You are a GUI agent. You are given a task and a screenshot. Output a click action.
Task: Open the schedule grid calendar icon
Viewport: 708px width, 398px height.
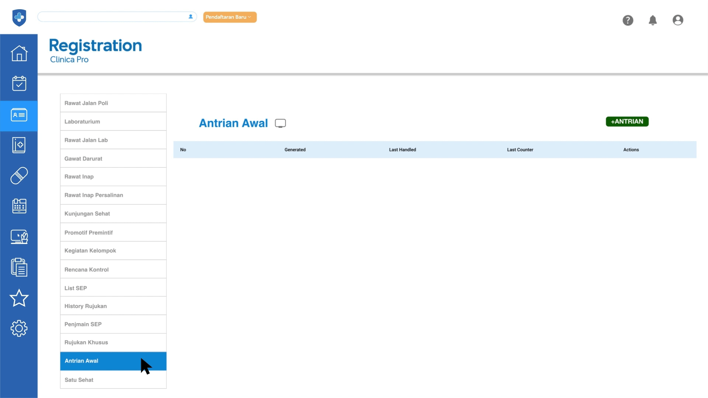click(x=19, y=206)
